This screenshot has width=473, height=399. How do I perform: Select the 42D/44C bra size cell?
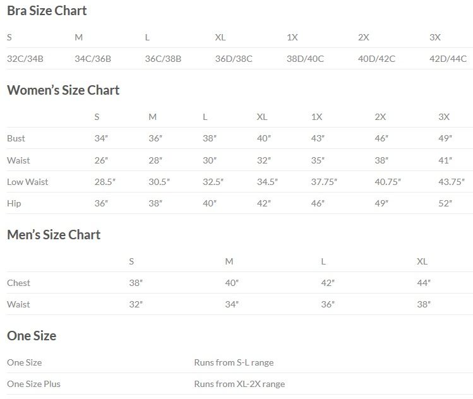(x=448, y=59)
